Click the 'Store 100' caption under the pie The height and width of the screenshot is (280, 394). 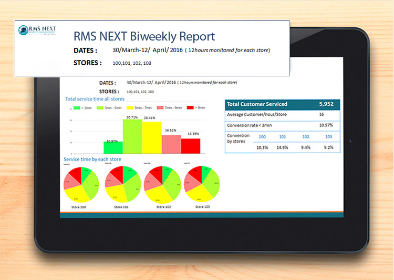click(79, 207)
